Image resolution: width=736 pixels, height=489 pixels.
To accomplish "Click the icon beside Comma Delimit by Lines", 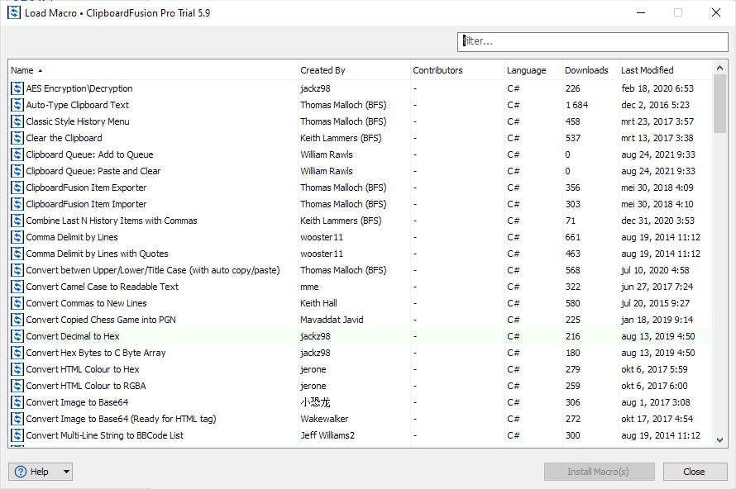I will coord(17,237).
